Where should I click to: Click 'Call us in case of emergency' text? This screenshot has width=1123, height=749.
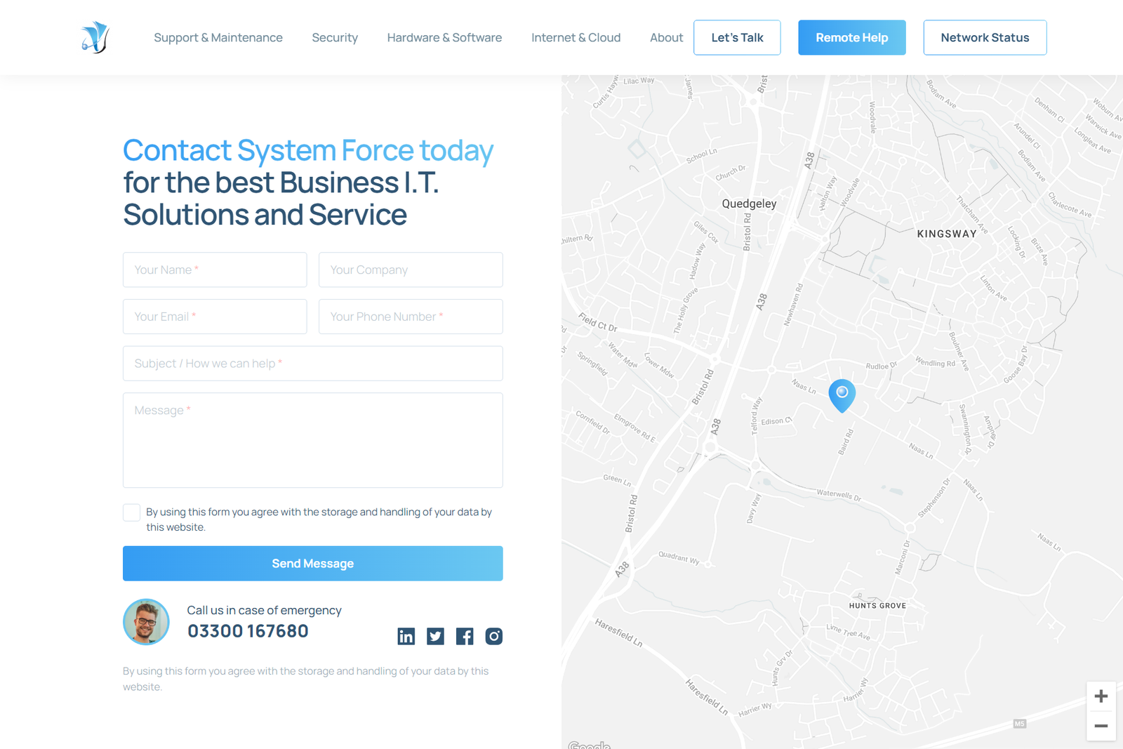coord(264,610)
